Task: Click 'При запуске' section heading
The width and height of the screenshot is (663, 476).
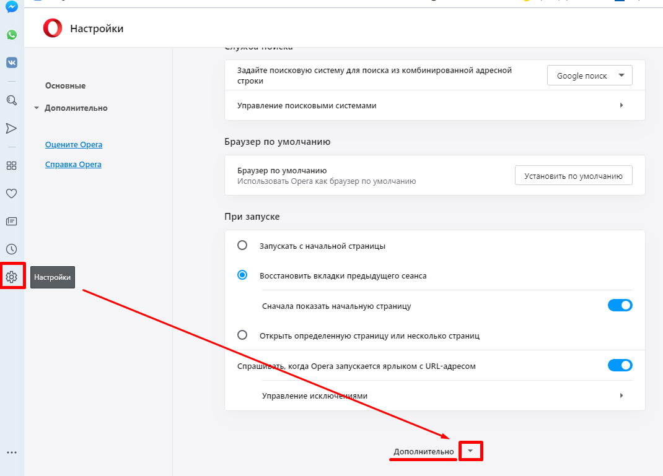Action: 252,217
